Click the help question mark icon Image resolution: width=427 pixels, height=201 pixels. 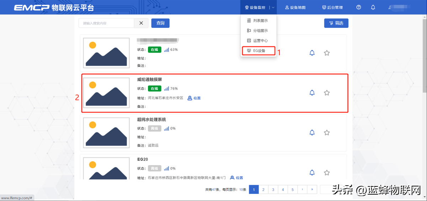(x=359, y=7)
